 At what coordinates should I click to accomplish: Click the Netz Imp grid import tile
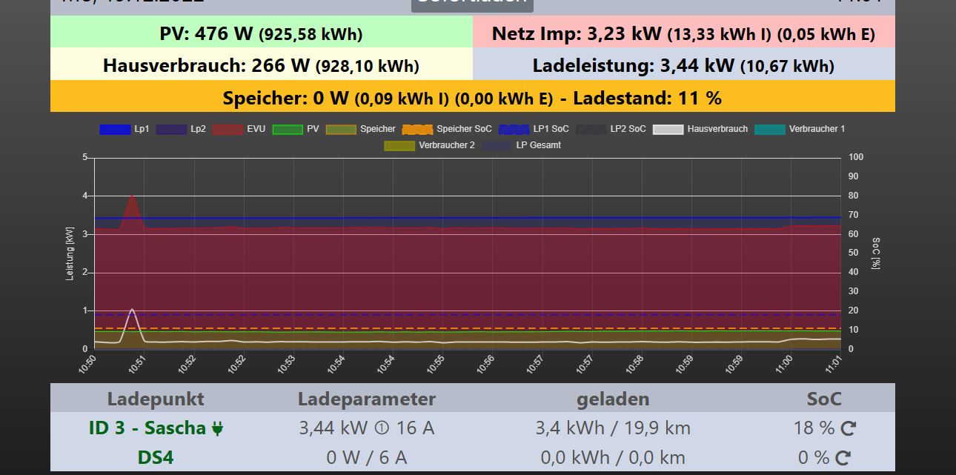coord(683,33)
